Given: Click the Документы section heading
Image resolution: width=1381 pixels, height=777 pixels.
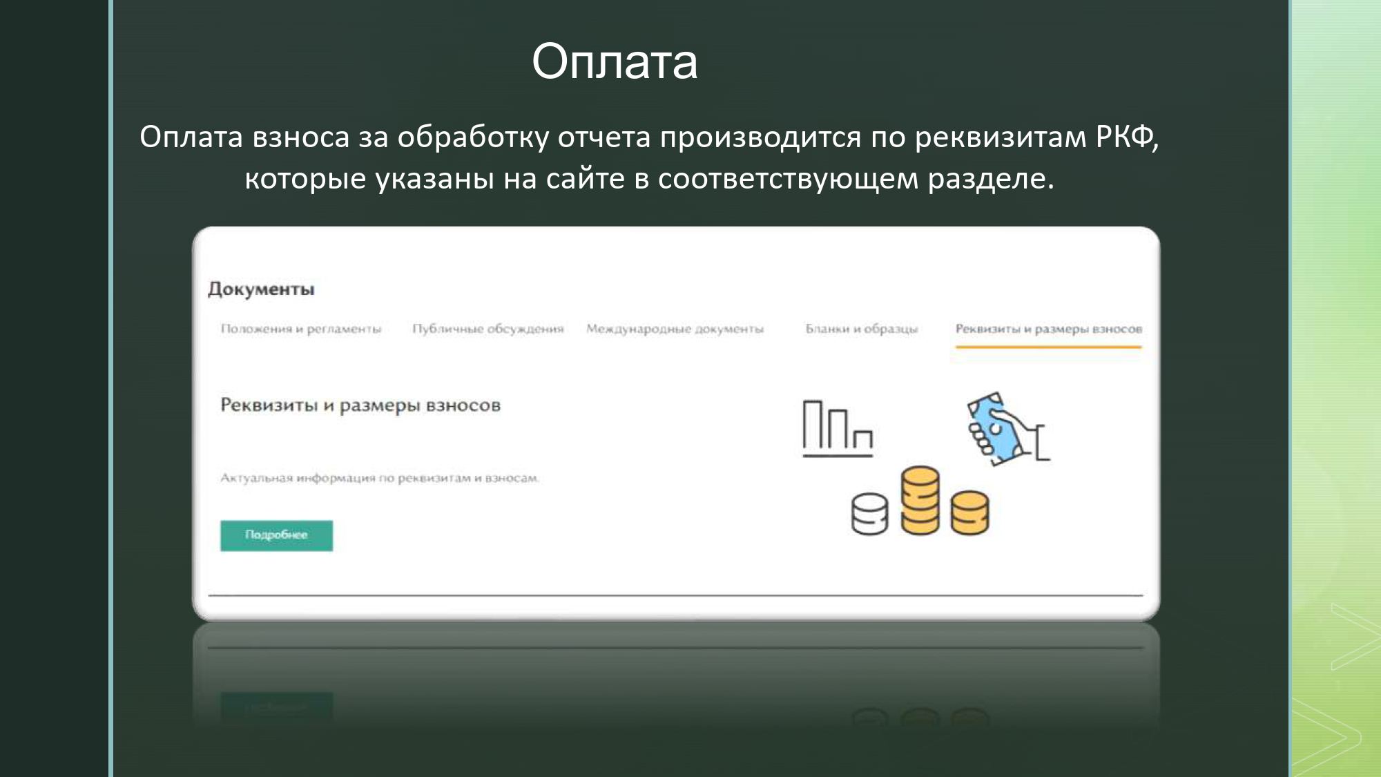Looking at the screenshot, I should (x=261, y=289).
